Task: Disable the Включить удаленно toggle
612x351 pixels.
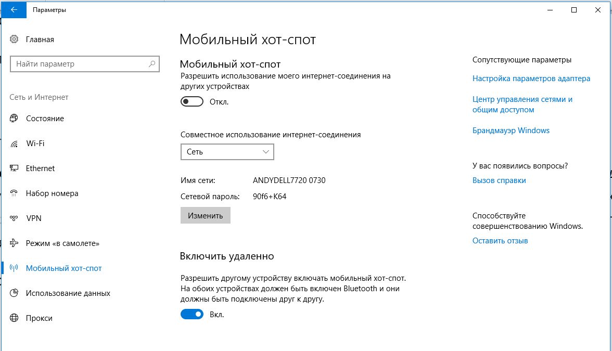Action: click(x=192, y=314)
